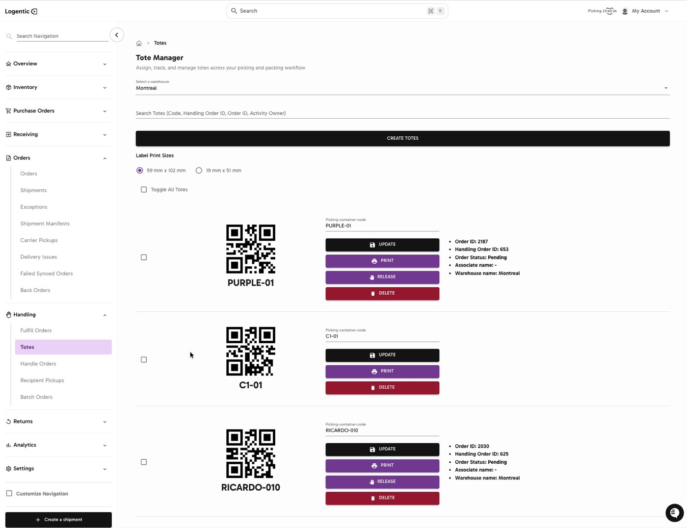Expand the Settings section chevron
The image size is (687, 528).
coord(105,469)
